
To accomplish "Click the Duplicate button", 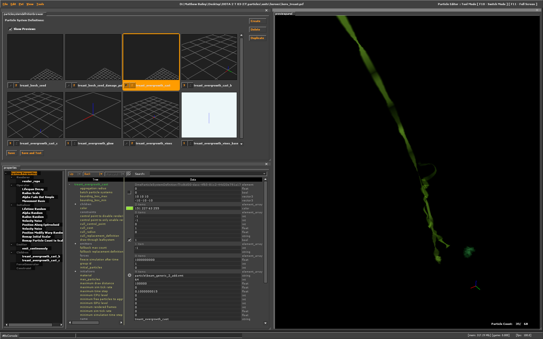I will pos(258,38).
